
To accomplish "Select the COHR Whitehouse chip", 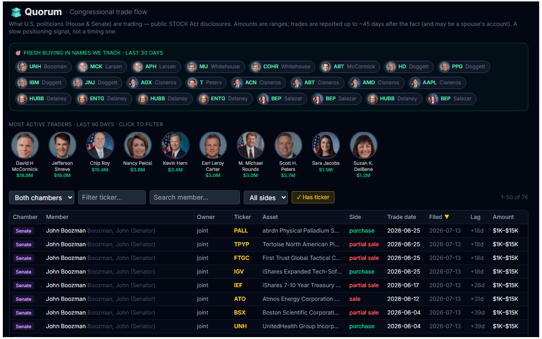I will tap(282, 66).
